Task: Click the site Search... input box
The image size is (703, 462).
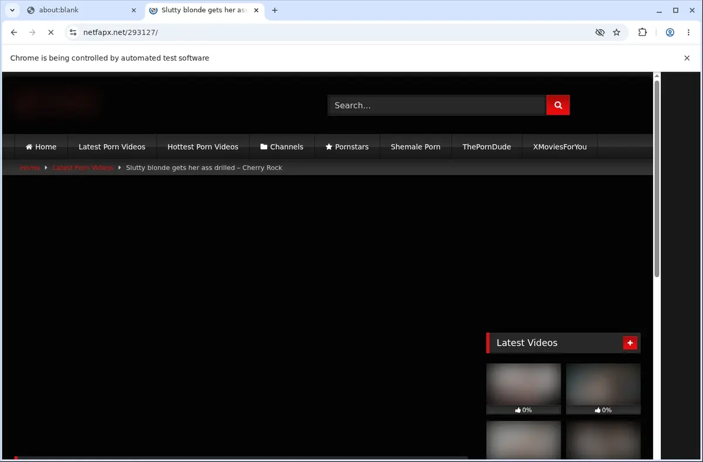Action: pyautogui.click(x=437, y=105)
